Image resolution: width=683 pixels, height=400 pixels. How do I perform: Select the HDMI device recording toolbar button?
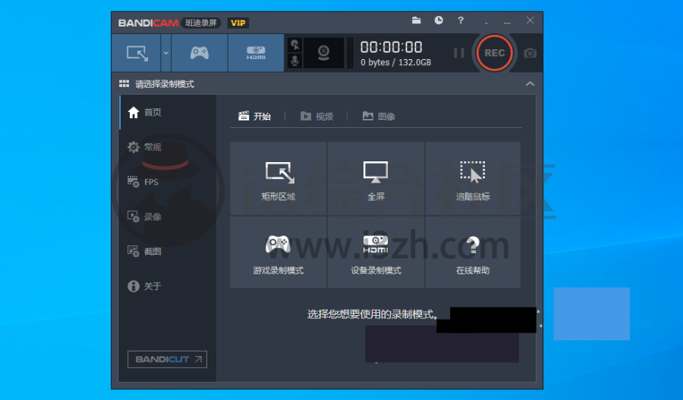point(256,53)
